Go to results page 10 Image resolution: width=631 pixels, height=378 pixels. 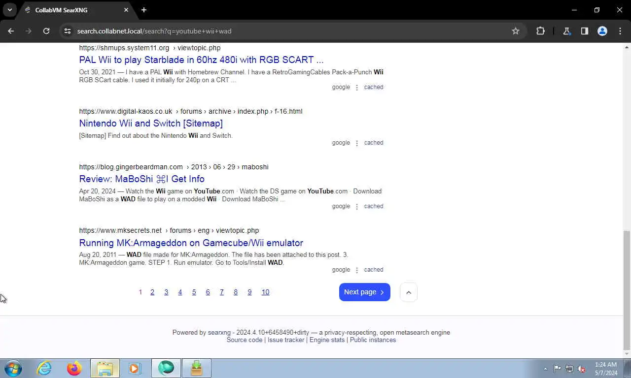tap(265, 292)
